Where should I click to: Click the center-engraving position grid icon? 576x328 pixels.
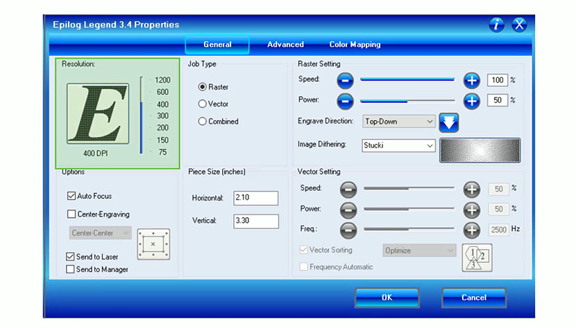point(153,244)
